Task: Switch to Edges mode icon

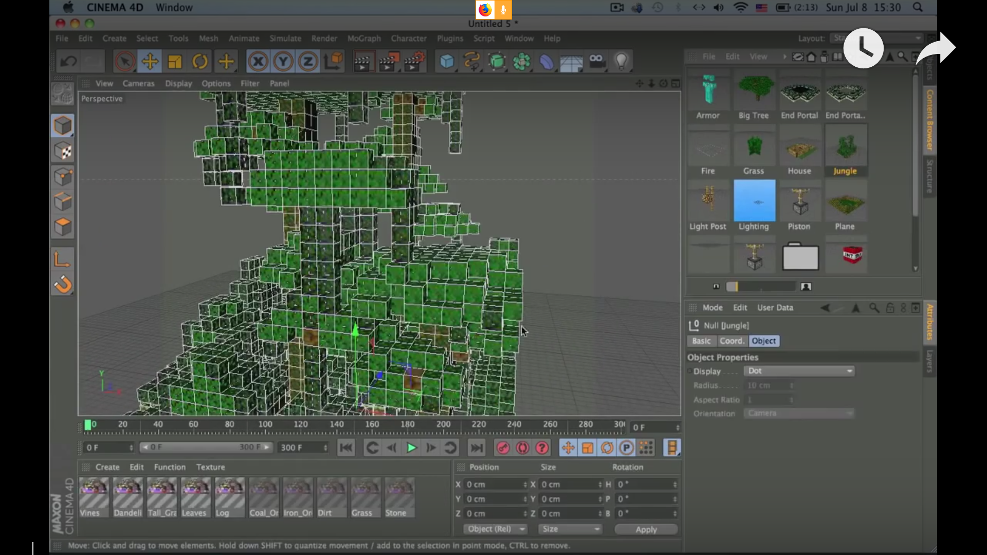Action: (x=63, y=202)
